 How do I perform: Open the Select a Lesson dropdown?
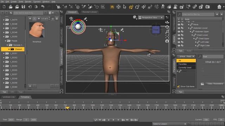click(x=169, y=124)
